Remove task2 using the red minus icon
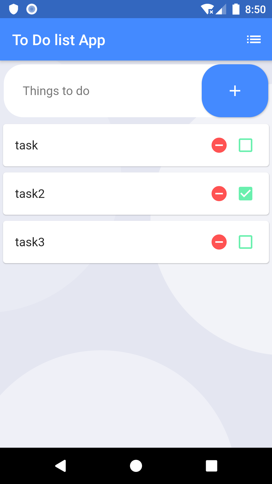Viewport: 272px width, 484px height. pyautogui.click(x=219, y=194)
